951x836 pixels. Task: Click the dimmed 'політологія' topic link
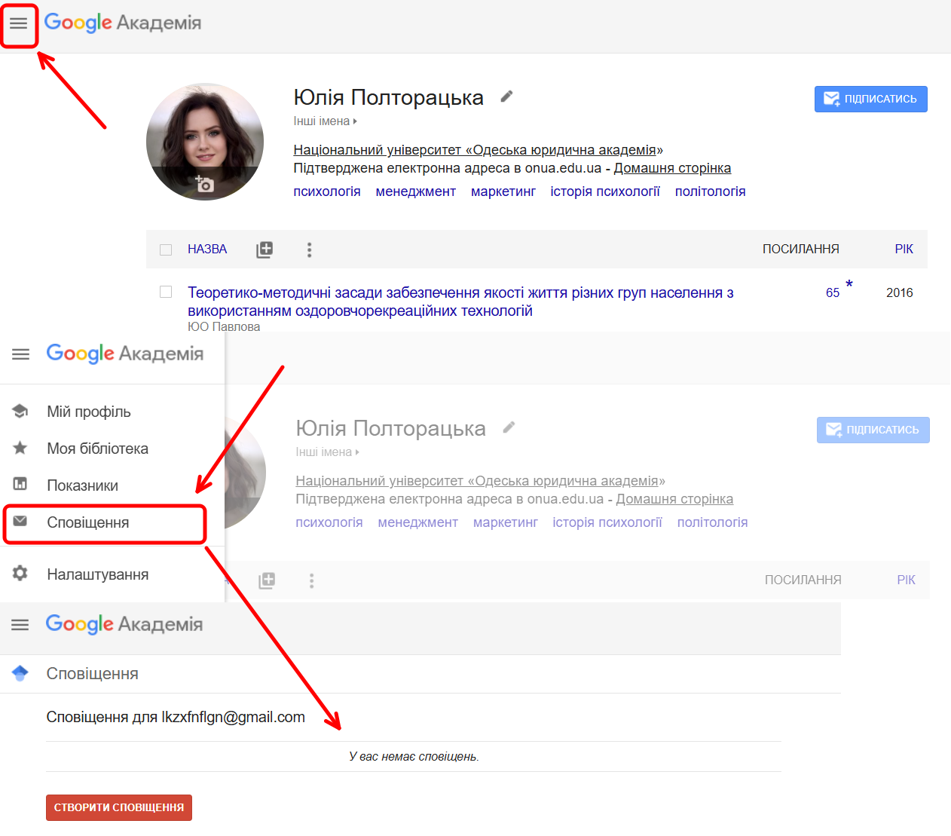[713, 522]
